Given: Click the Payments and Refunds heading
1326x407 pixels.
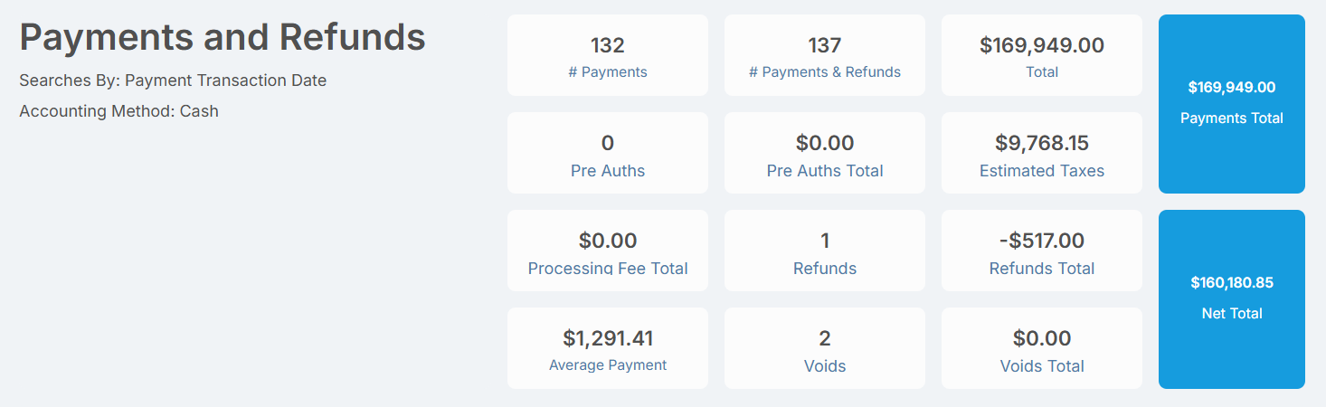Looking at the screenshot, I should pos(223,38).
